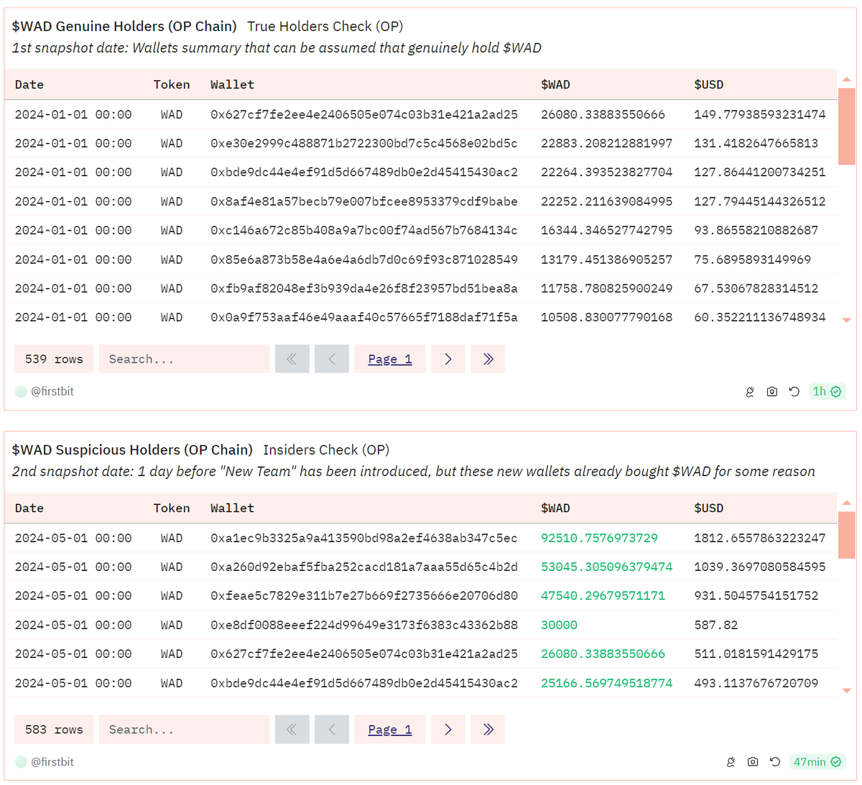Image resolution: width=862 pixels, height=785 pixels.
Task: Select wallet 0x85e6a873b58e4a6e4a6db7d0c69f93c871028549
Action: pyautogui.click(x=364, y=260)
